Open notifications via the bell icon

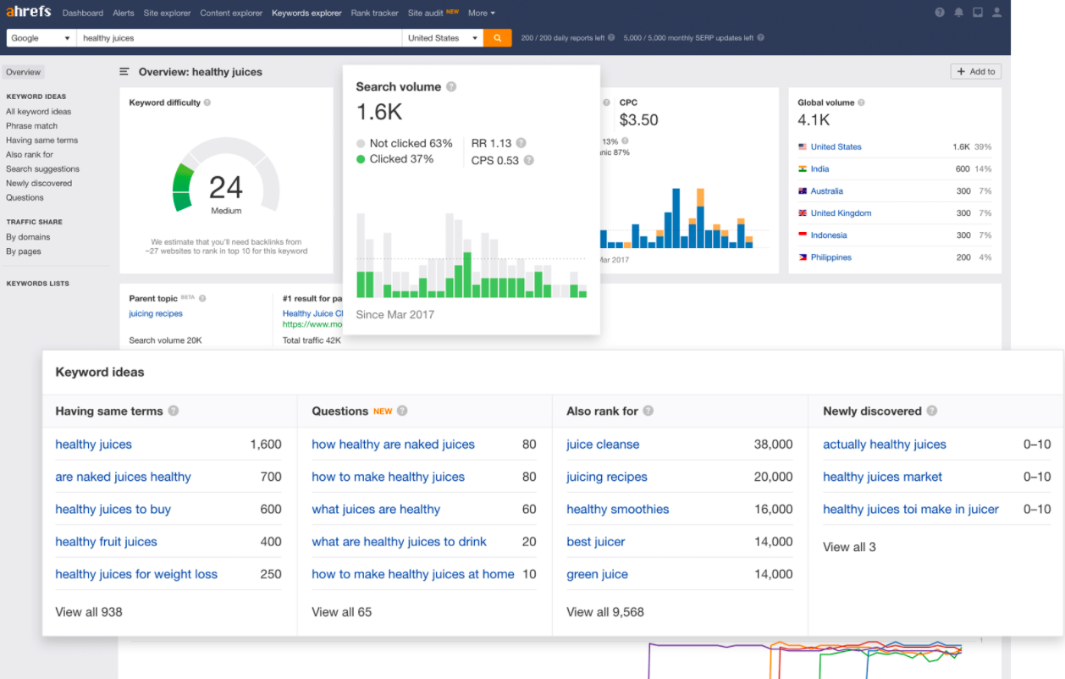point(957,12)
